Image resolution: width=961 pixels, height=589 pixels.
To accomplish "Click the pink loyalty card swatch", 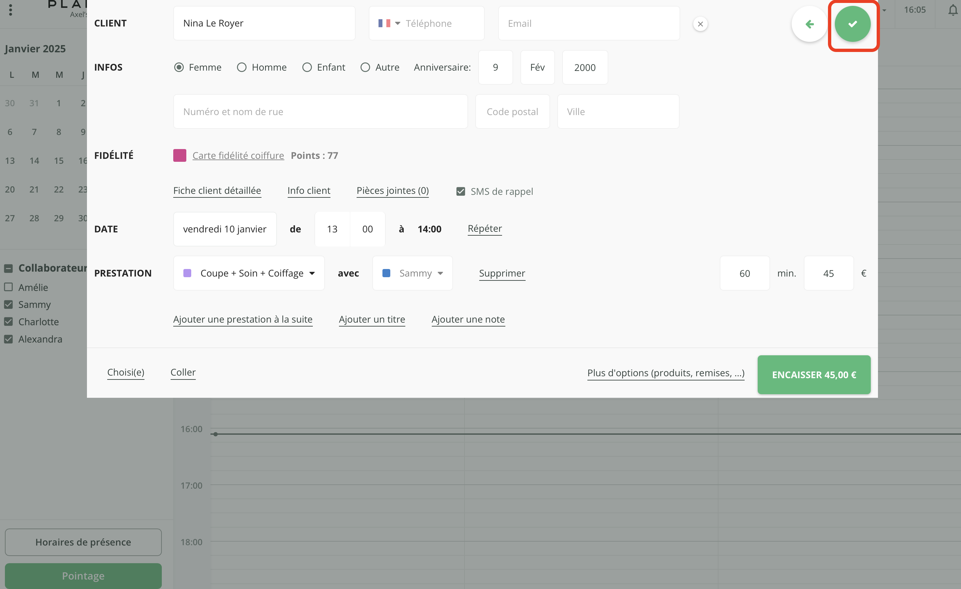I will [x=179, y=155].
